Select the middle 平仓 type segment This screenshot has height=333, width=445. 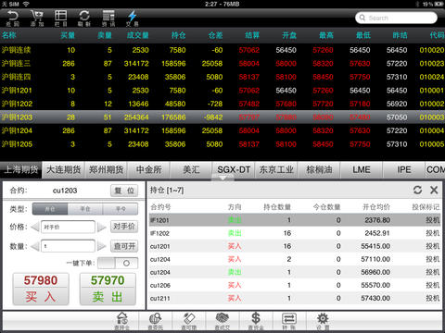coord(85,209)
